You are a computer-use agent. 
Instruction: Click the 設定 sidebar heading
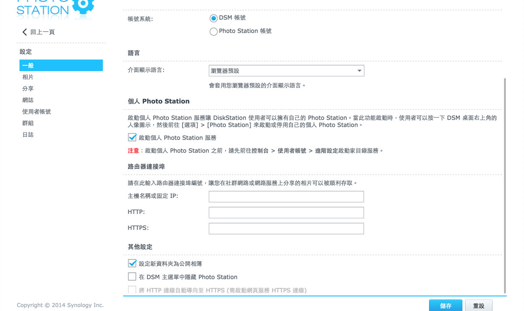pyautogui.click(x=26, y=52)
